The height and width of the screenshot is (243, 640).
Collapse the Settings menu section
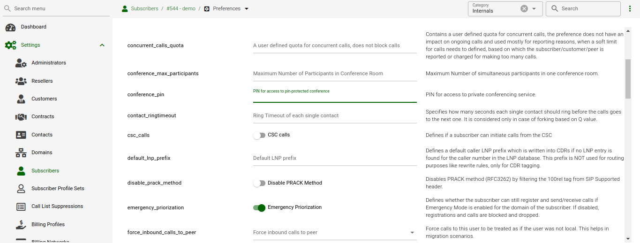(102, 45)
